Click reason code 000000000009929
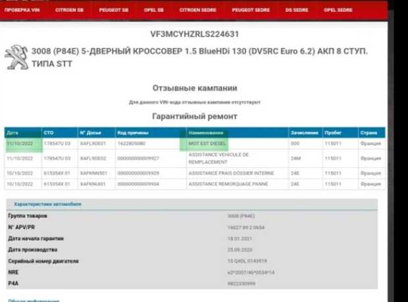Viewport: 408px width, 302px height. (x=138, y=173)
